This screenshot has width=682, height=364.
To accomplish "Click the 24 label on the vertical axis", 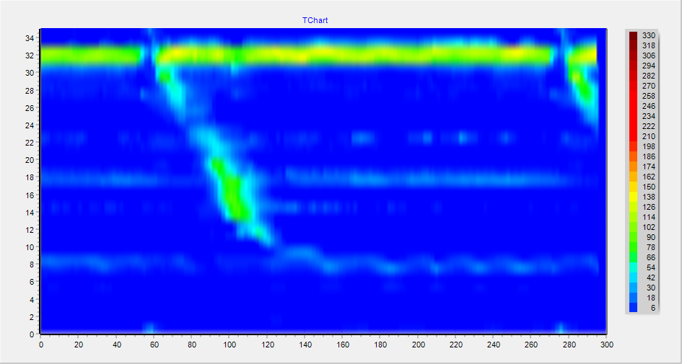I will tap(30, 125).
